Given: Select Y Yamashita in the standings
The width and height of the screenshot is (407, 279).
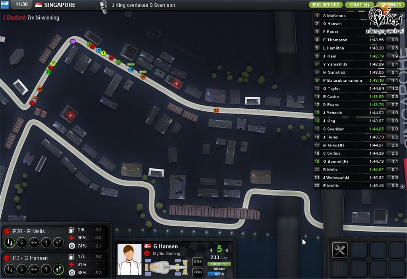Looking at the screenshot, I should [x=356, y=64].
